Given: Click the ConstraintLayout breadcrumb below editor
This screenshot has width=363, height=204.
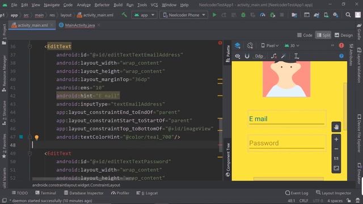Looking at the screenshot, I should coord(76,185).
